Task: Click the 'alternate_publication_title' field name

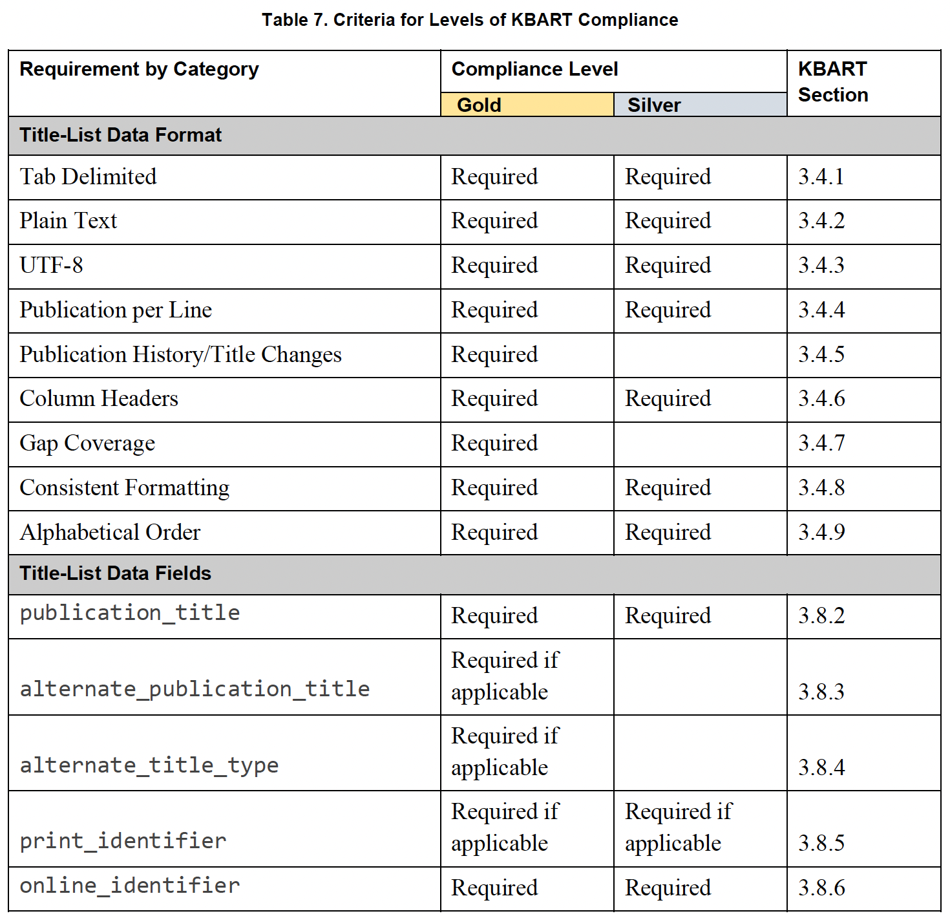Action: 195,689
